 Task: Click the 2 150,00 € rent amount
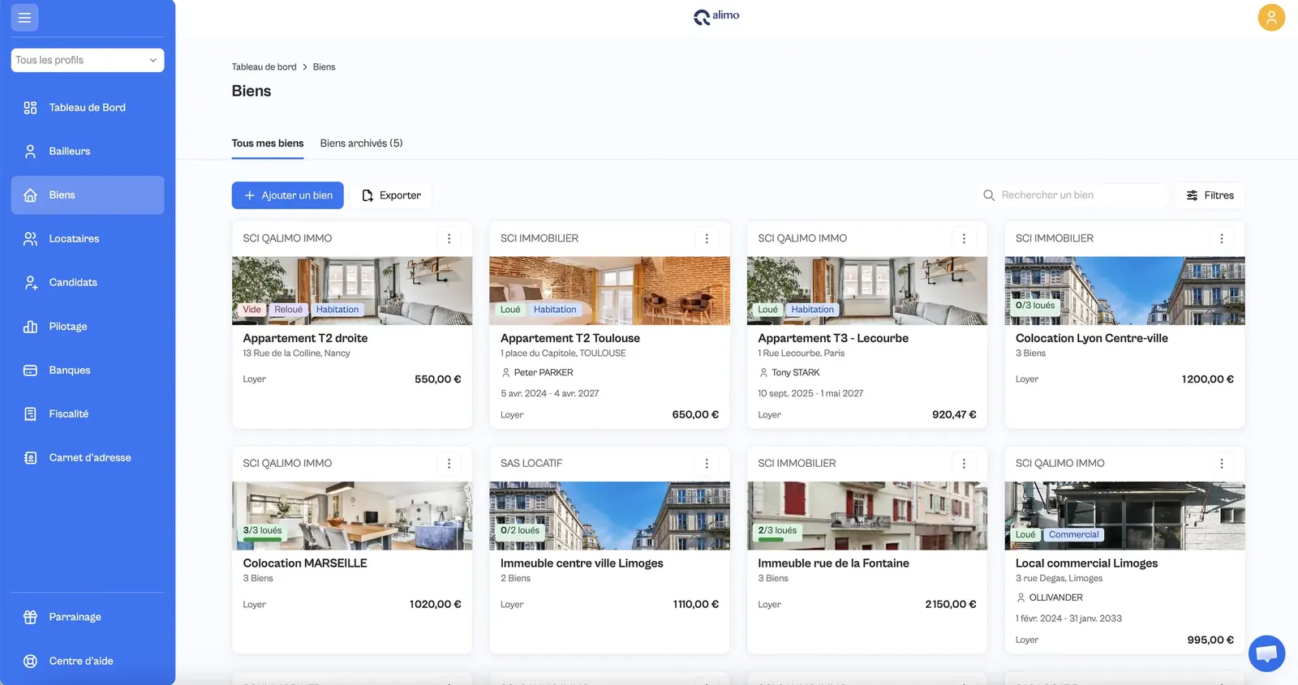[951, 605]
